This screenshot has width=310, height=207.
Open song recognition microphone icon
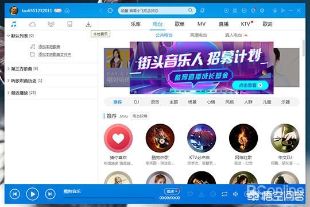click(202, 10)
